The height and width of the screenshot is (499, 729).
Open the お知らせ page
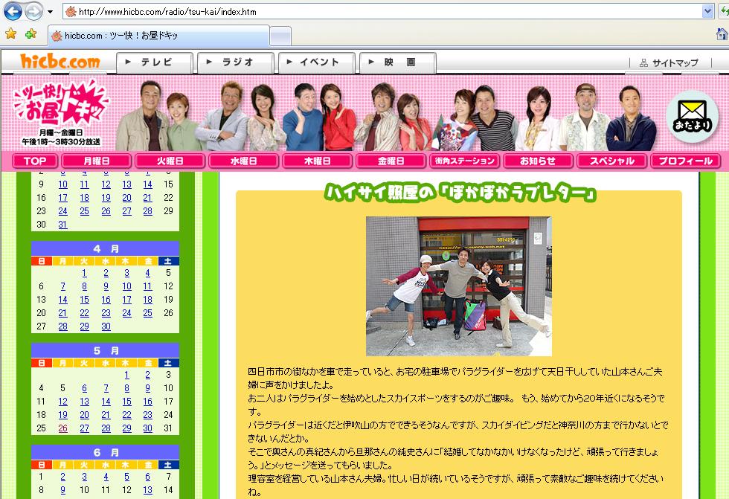coord(538,161)
